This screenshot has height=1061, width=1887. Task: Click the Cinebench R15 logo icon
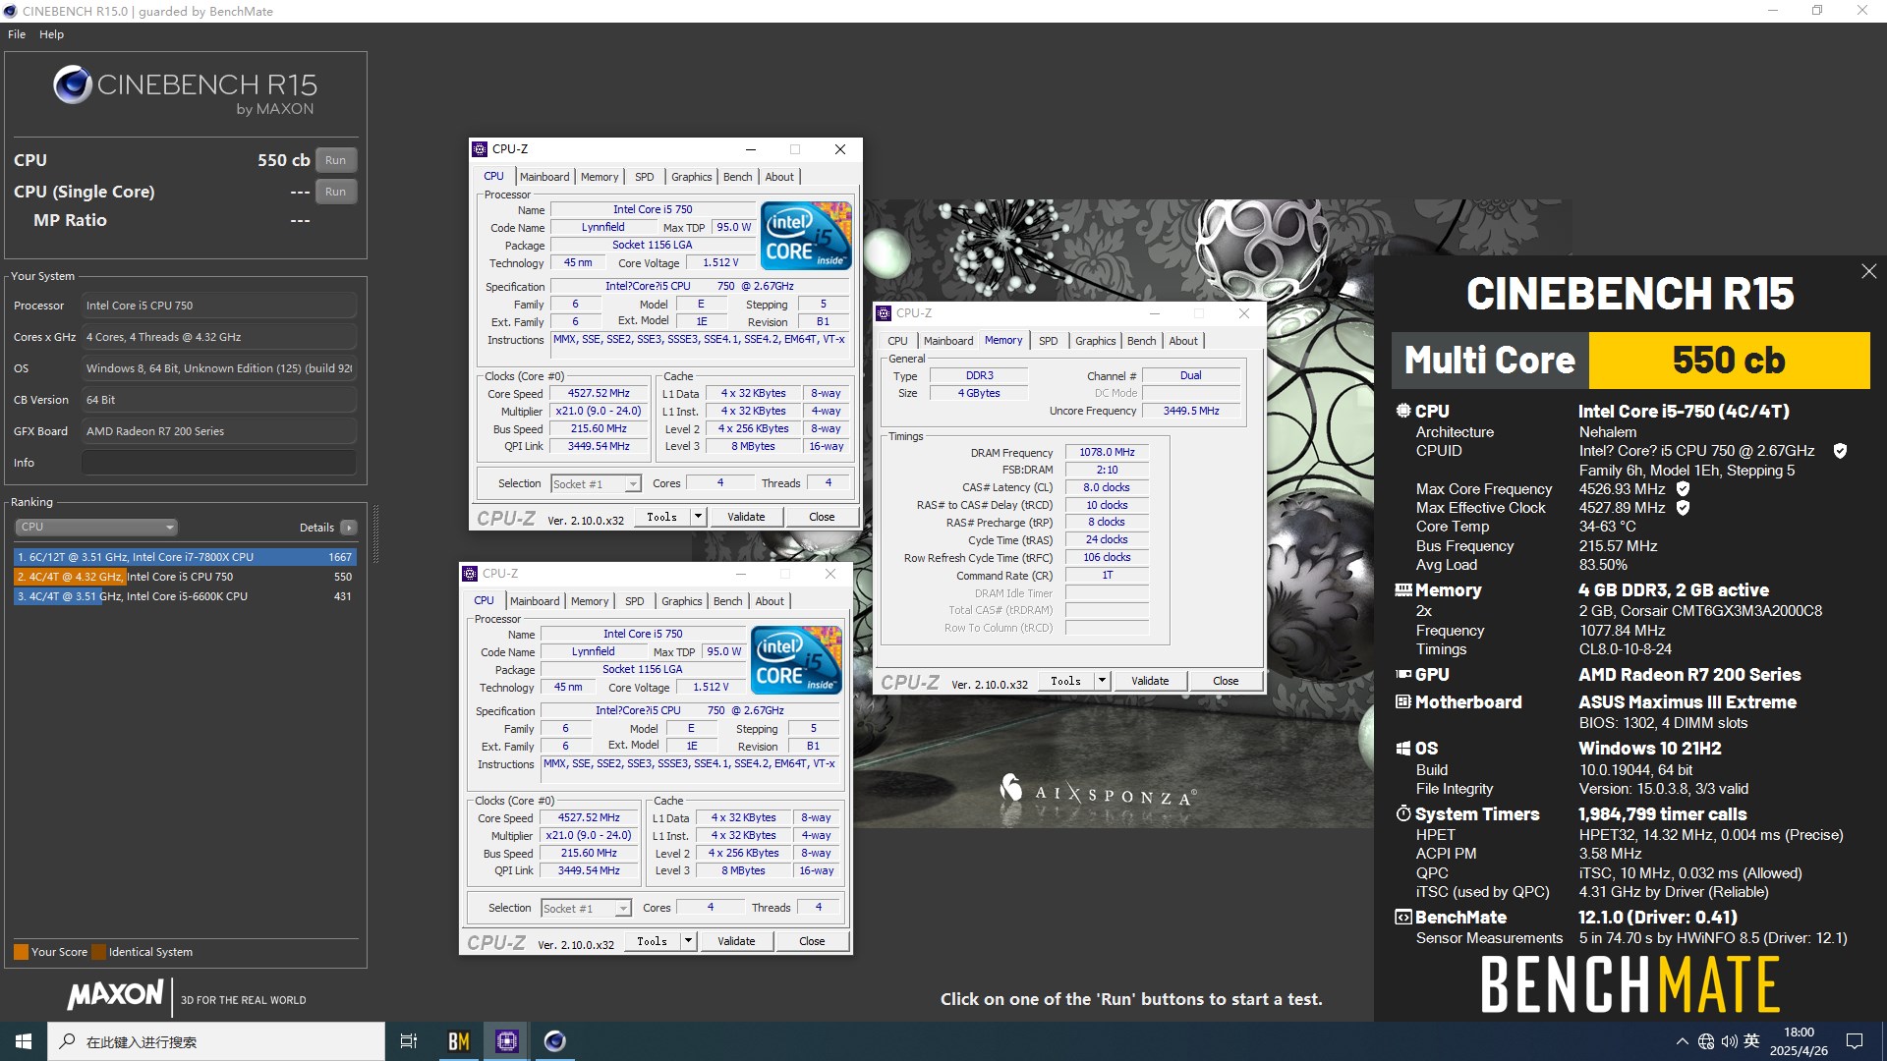pos(73,85)
